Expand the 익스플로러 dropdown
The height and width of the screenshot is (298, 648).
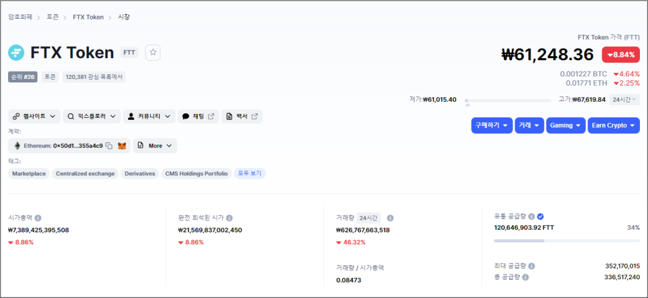(x=92, y=117)
